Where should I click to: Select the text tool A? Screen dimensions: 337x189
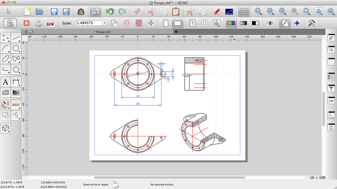point(6,82)
